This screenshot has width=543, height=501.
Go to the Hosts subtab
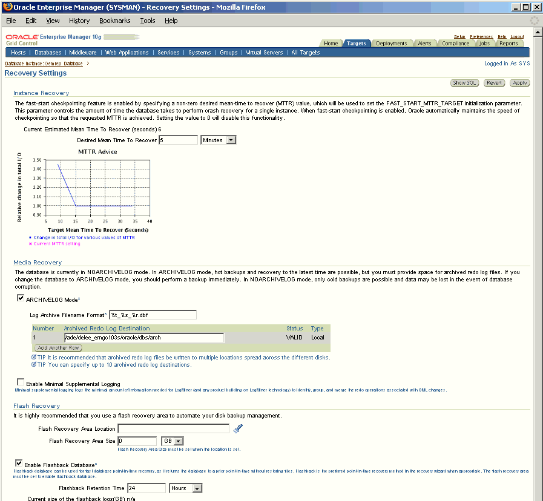[x=18, y=53]
